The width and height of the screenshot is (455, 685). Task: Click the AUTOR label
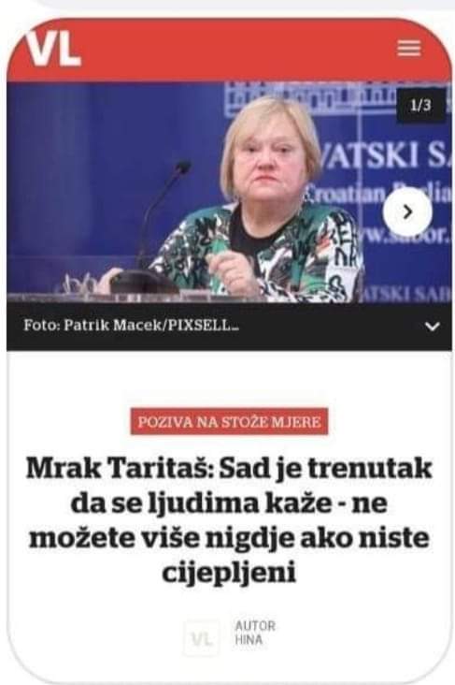[x=255, y=626]
